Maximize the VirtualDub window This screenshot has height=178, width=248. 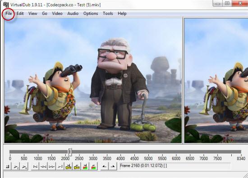(x=227, y=3)
